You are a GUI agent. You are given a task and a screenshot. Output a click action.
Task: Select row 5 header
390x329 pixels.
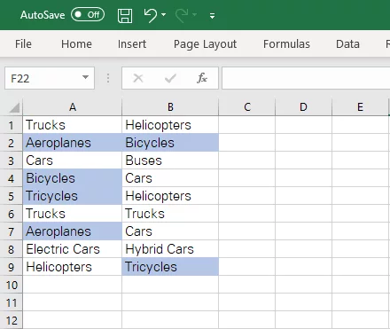[12, 196]
